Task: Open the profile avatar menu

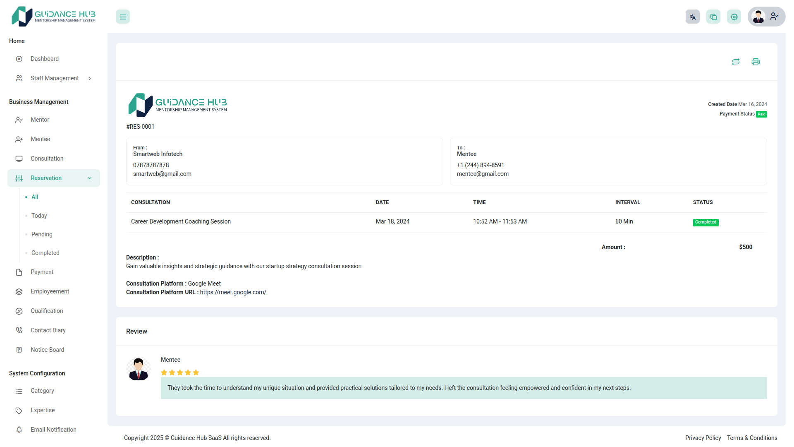Action: click(758, 17)
